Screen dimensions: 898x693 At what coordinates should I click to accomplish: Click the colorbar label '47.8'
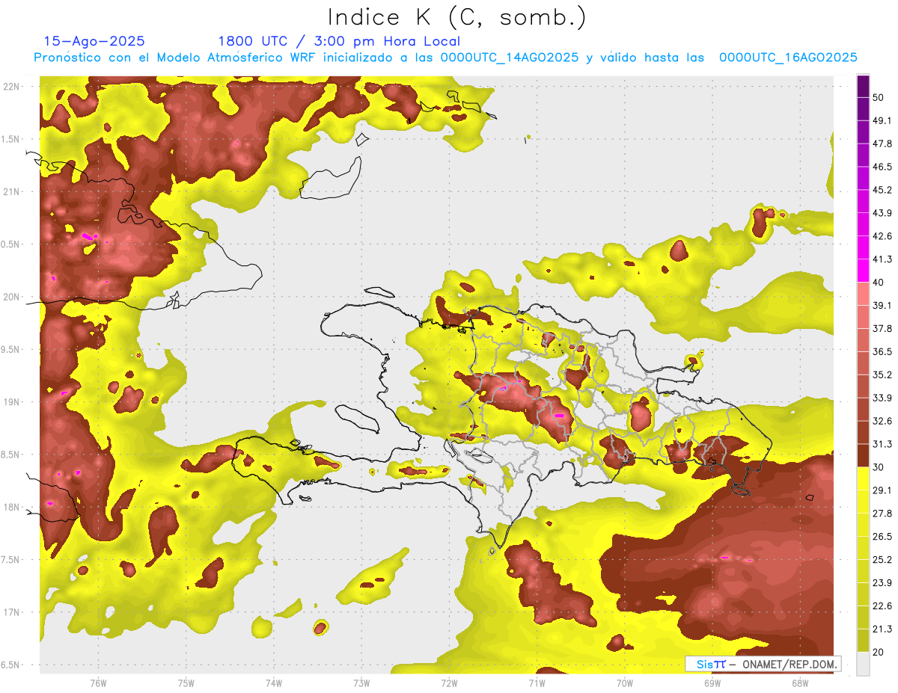point(882,144)
